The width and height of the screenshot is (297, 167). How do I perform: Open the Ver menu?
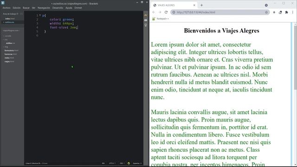[33, 8]
